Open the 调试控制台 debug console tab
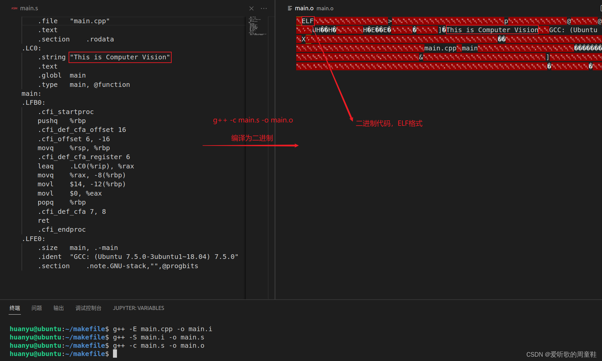The width and height of the screenshot is (602, 361). click(x=88, y=308)
